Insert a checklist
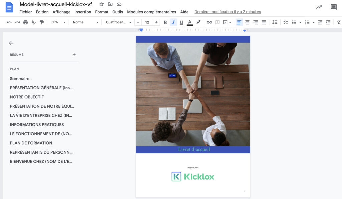342x199 pixels. point(286,22)
